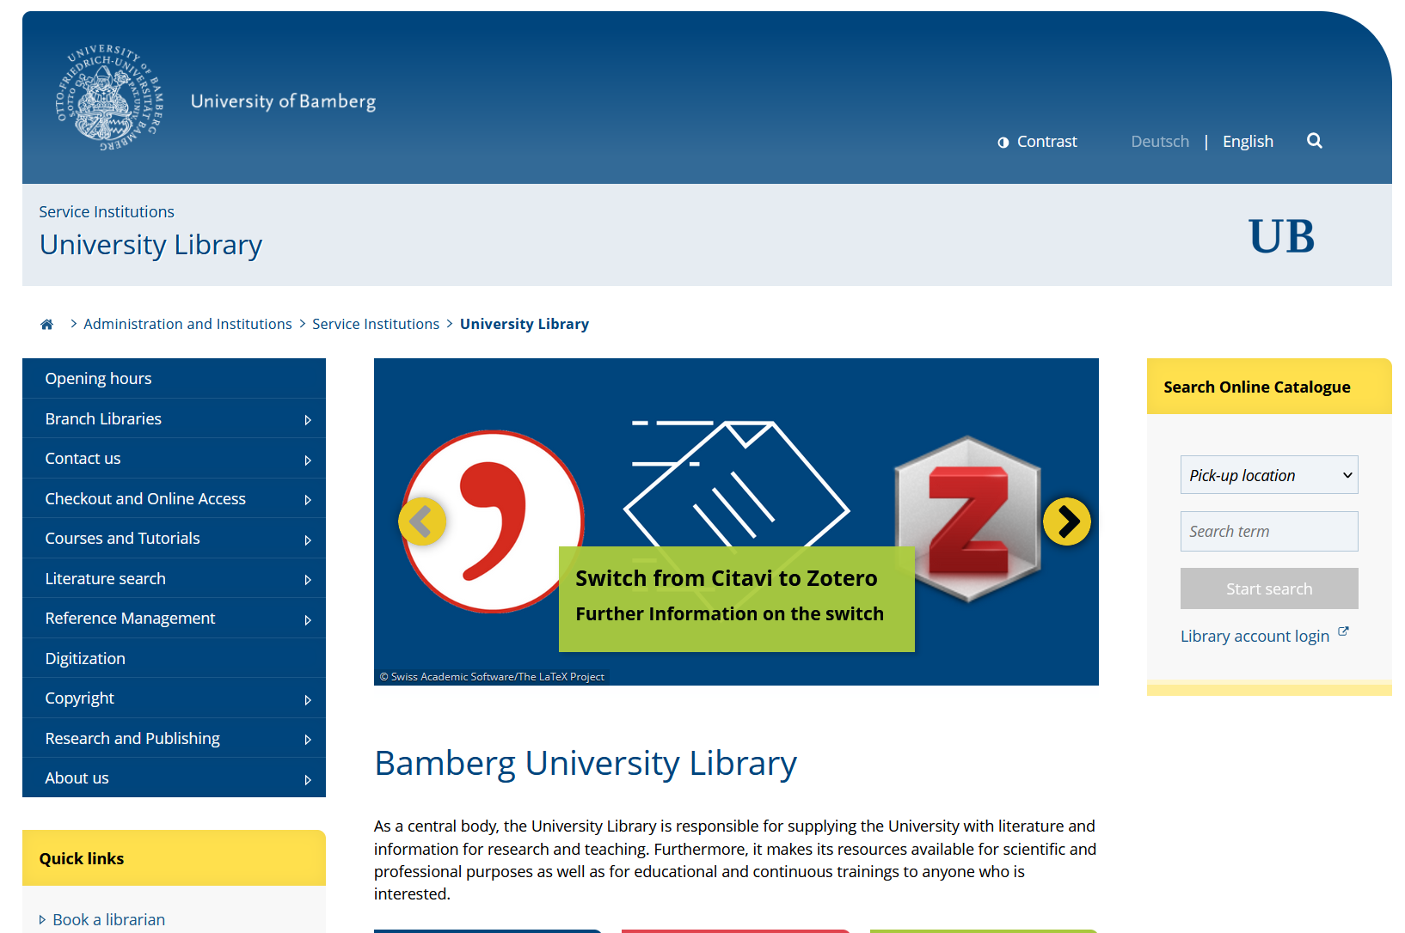Screen dimensions: 1405x933
Task: Click the University of Bamberg wordmark
Action: click(x=283, y=101)
